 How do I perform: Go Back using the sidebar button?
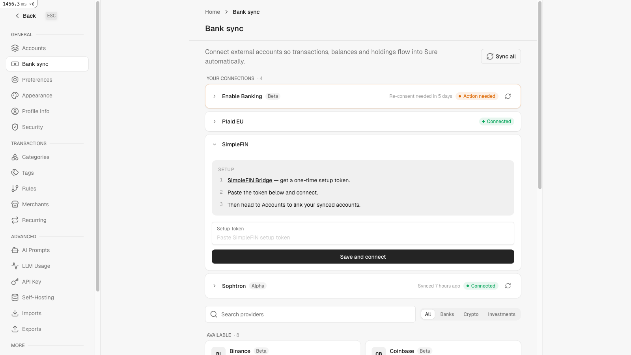(26, 16)
